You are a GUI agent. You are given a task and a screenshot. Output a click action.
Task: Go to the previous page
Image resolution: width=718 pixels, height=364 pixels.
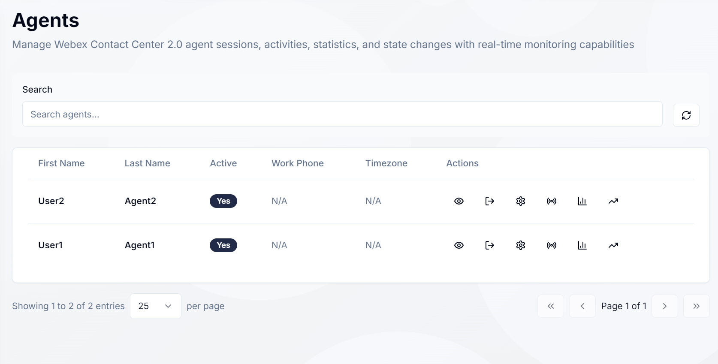click(582, 306)
